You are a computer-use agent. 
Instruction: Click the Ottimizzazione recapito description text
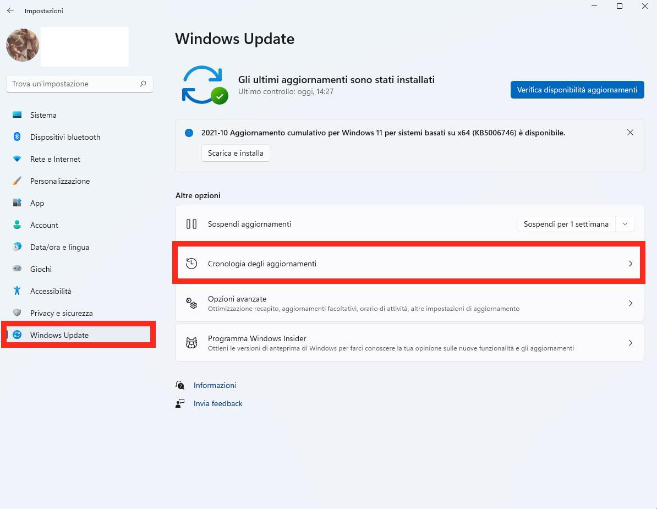click(363, 309)
